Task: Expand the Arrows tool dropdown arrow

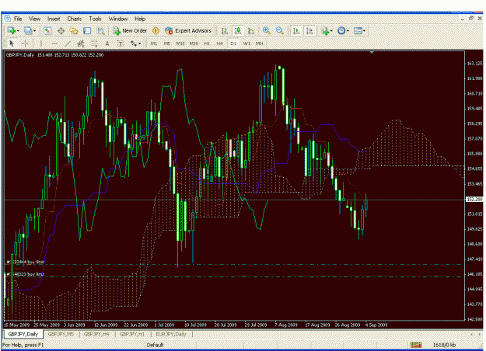Action: click(140, 43)
